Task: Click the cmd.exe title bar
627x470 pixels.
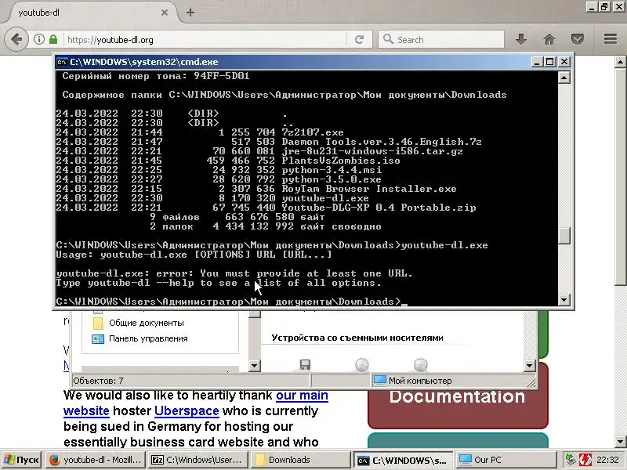Action: click(x=296, y=62)
